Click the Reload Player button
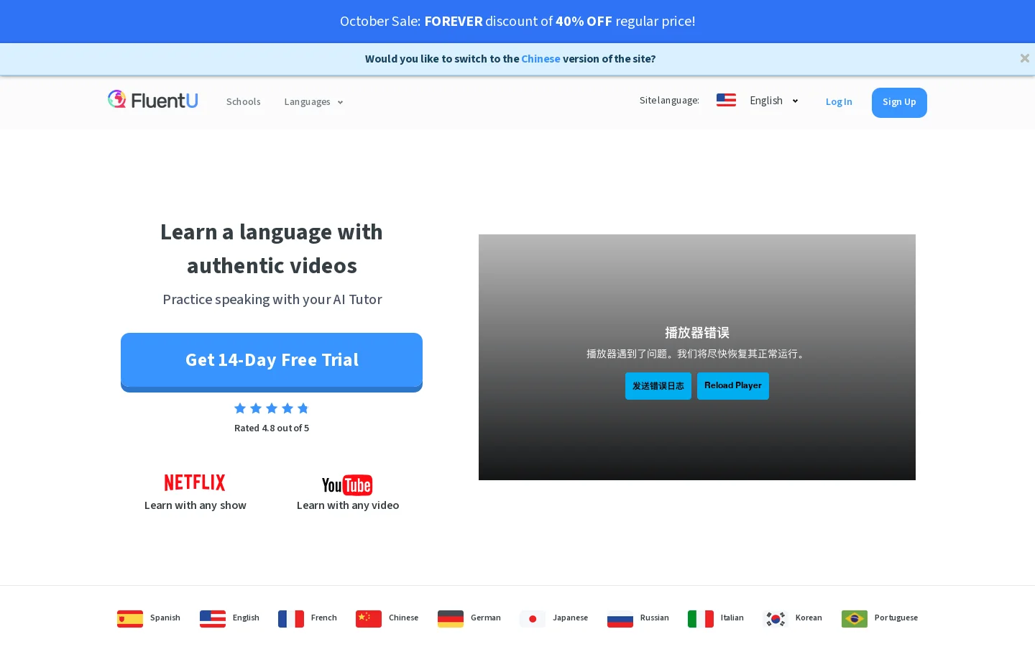The width and height of the screenshot is (1035, 647). coord(733,386)
